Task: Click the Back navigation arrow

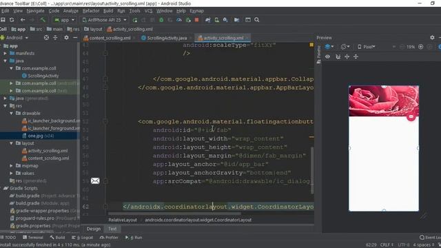Action: pos(23,20)
